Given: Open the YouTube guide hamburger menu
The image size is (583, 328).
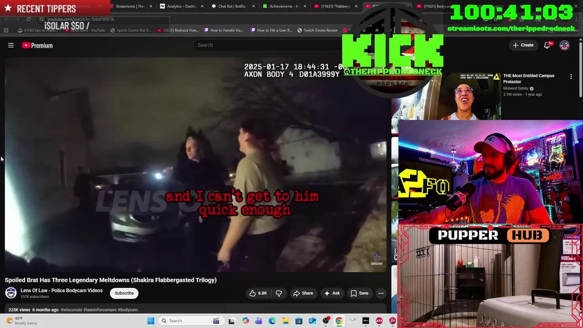Looking at the screenshot, I should 11,45.
